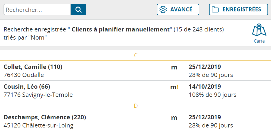Image resolution: width=271 pixels, height=131 pixels.
Task: Select client Cousin, Léo (66)
Action: point(135,90)
